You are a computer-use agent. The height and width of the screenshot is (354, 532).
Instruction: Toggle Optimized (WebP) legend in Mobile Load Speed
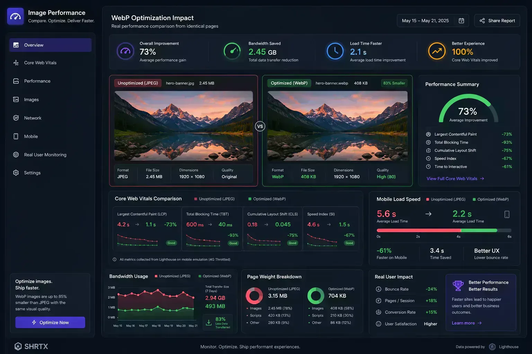click(491, 199)
